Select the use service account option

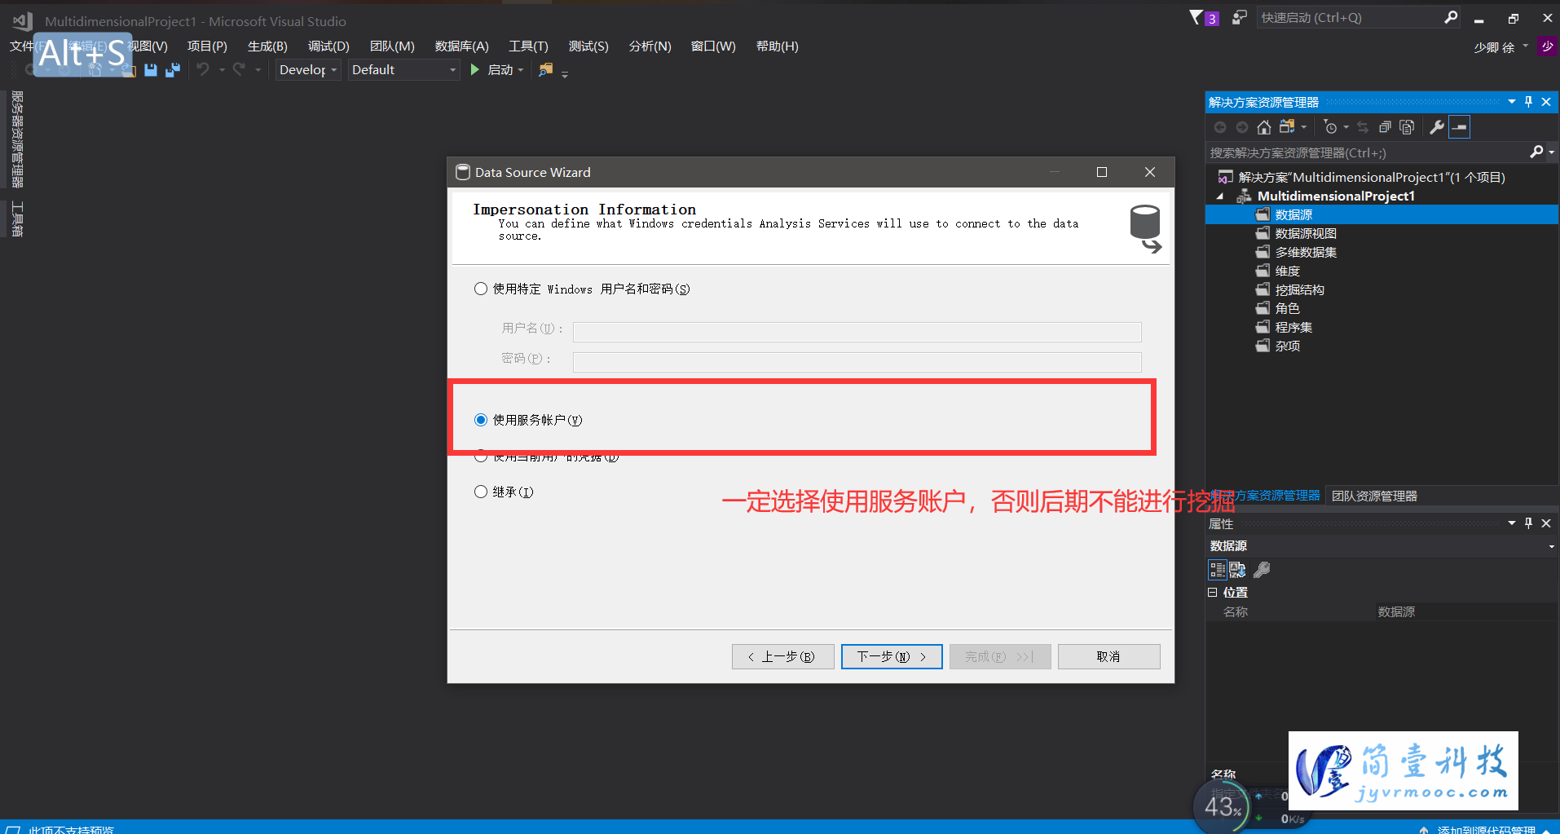pos(481,420)
